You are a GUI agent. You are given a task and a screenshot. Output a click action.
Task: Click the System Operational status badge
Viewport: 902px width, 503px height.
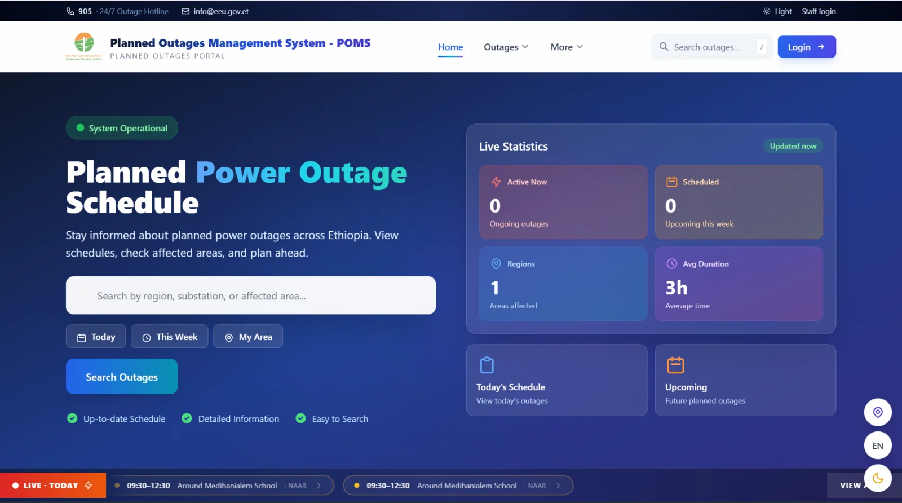122,128
